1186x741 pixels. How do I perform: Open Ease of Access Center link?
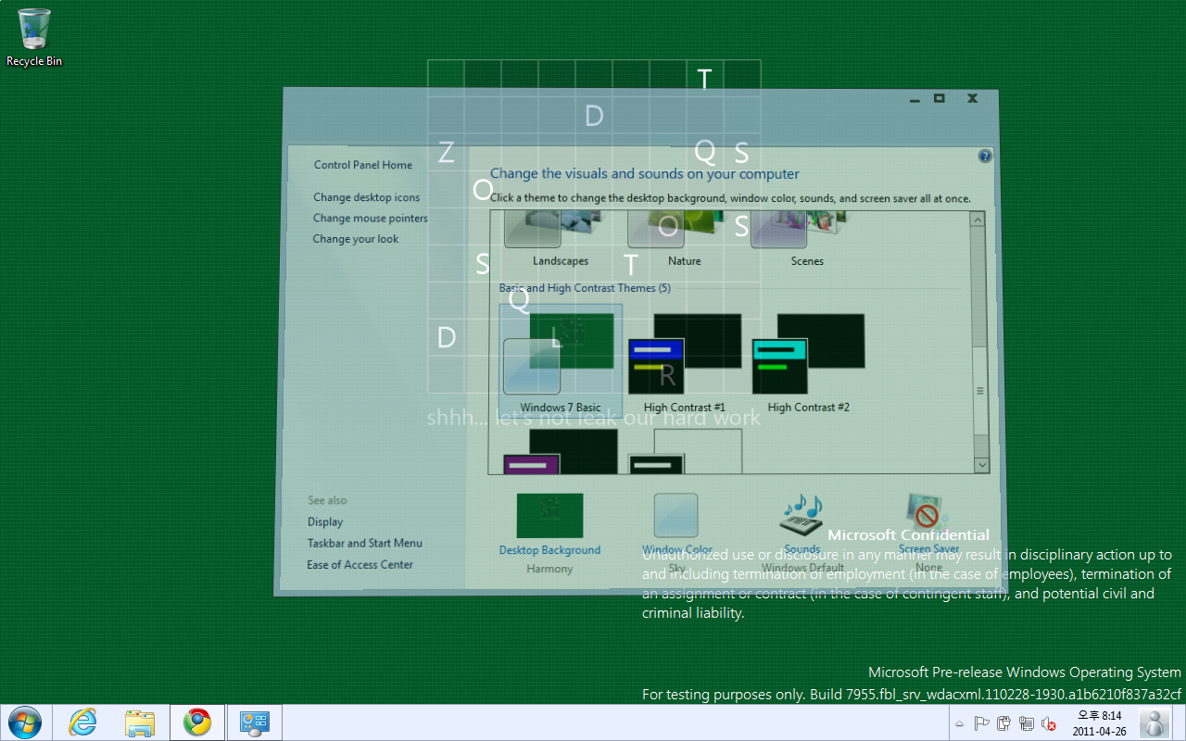(360, 565)
